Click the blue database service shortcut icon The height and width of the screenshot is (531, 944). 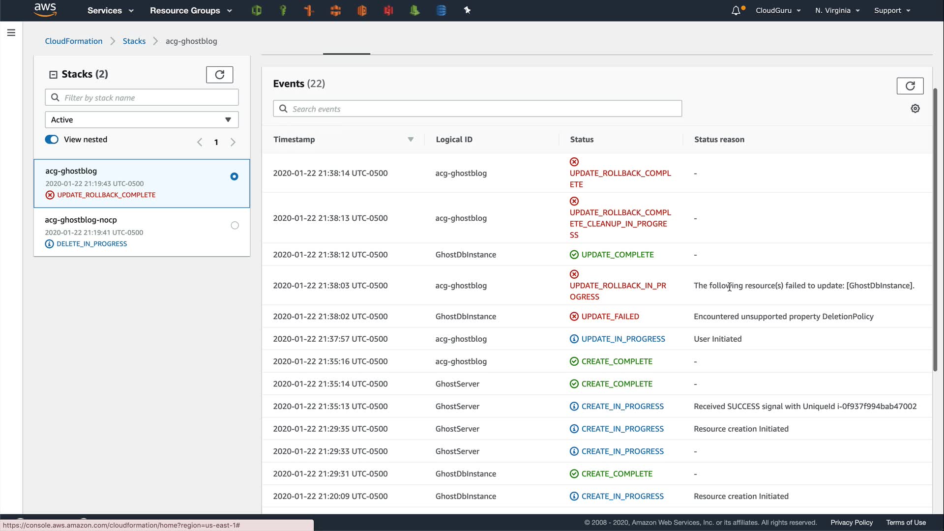[441, 10]
